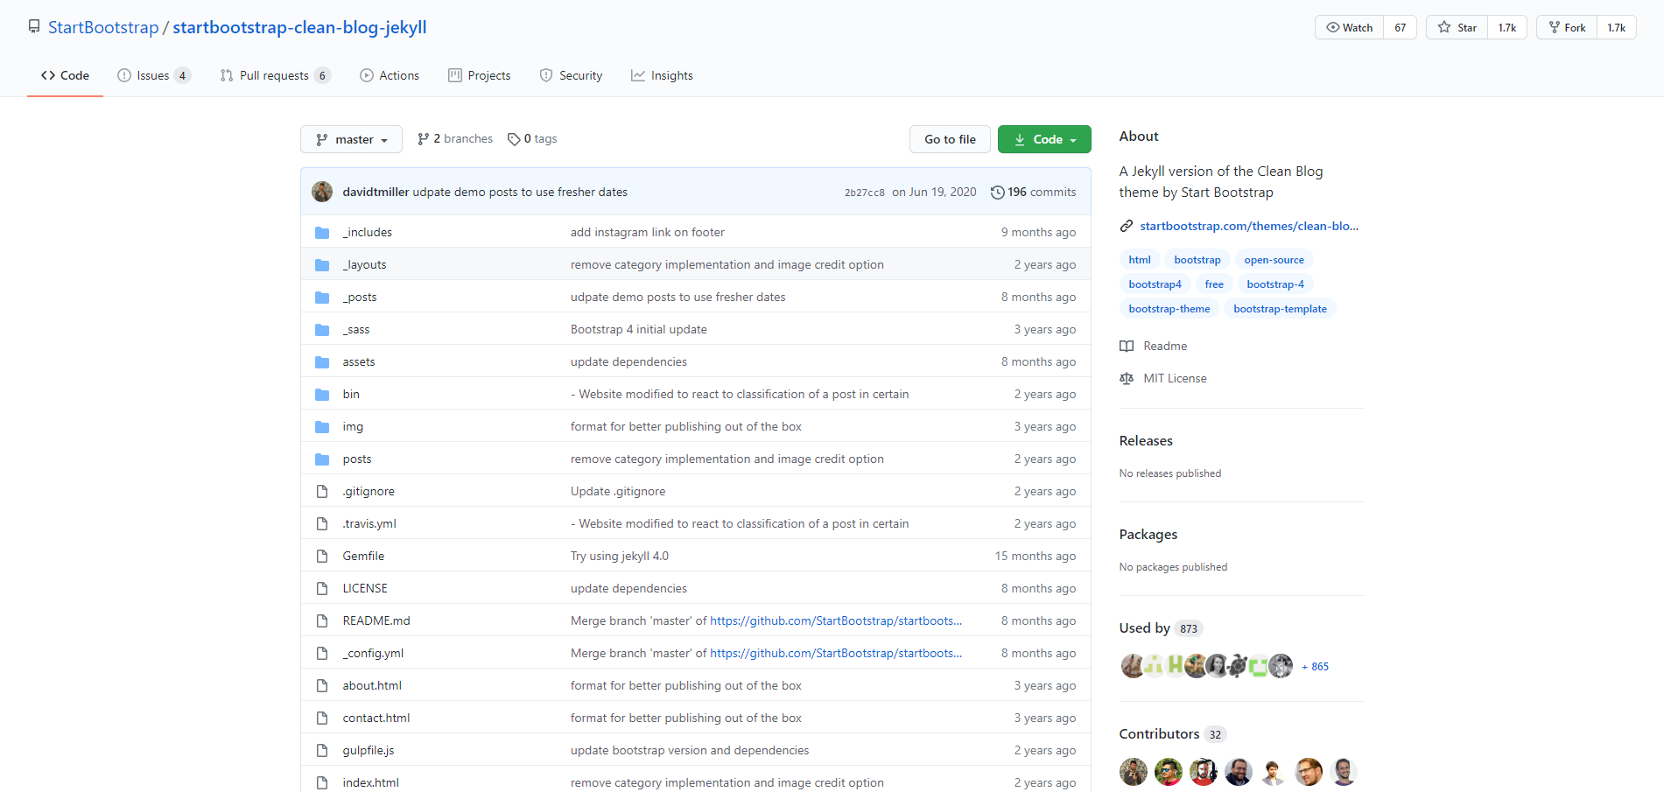1664x792 pixels.
Task: Select the bootstrap-theme topic tag
Action: tap(1169, 309)
